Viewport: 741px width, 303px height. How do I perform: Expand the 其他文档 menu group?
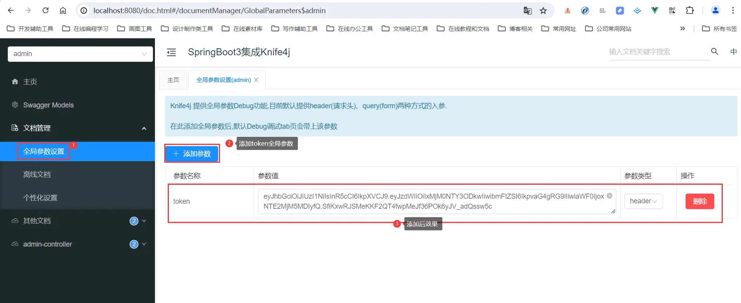click(x=77, y=221)
